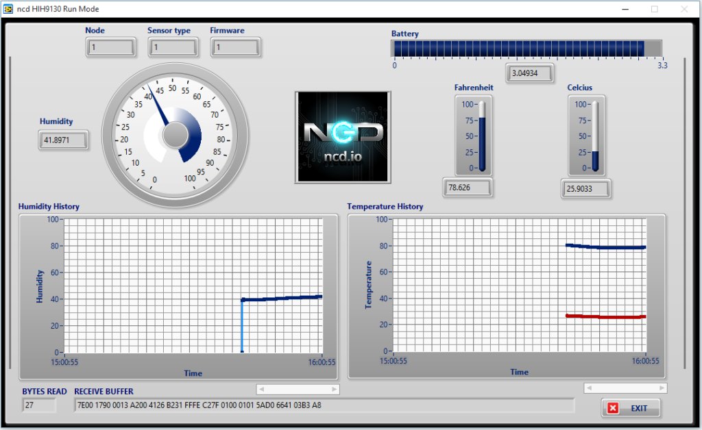This screenshot has height=430, width=702.
Task: Click the humidity gauge dial center
Action: pos(175,135)
